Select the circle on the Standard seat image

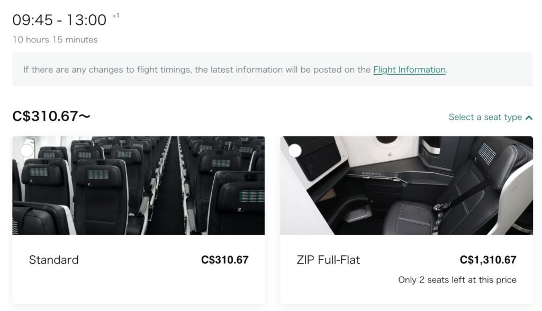pyautogui.click(x=25, y=150)
